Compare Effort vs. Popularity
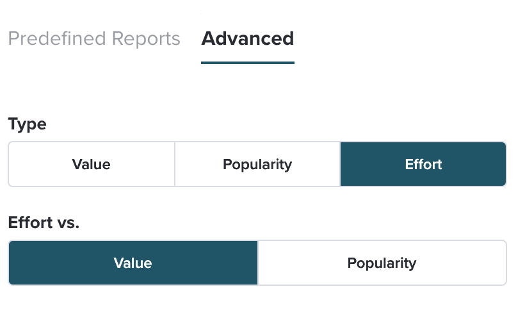Viewport: 525px width, 314px height. click(382, 263)
